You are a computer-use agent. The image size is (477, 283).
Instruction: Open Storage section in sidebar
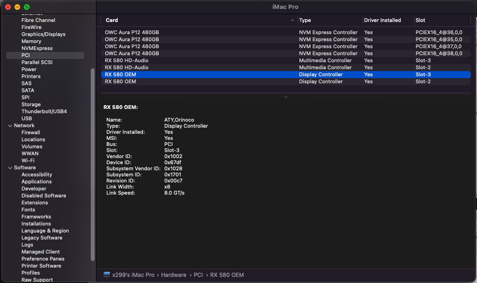(x=31, y=104)
